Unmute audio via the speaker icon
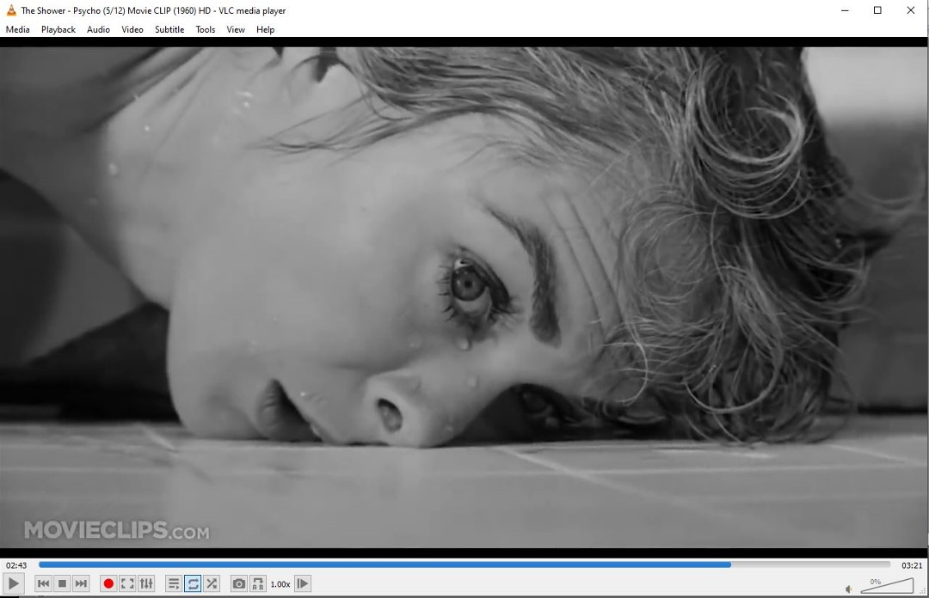This screenshot has width=929, height=598. pyautogui.click(x=849, y=589)
